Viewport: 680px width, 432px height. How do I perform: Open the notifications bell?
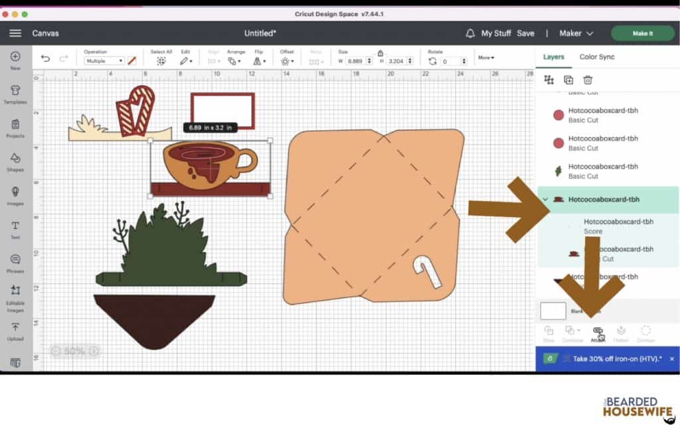click(470, 33)
